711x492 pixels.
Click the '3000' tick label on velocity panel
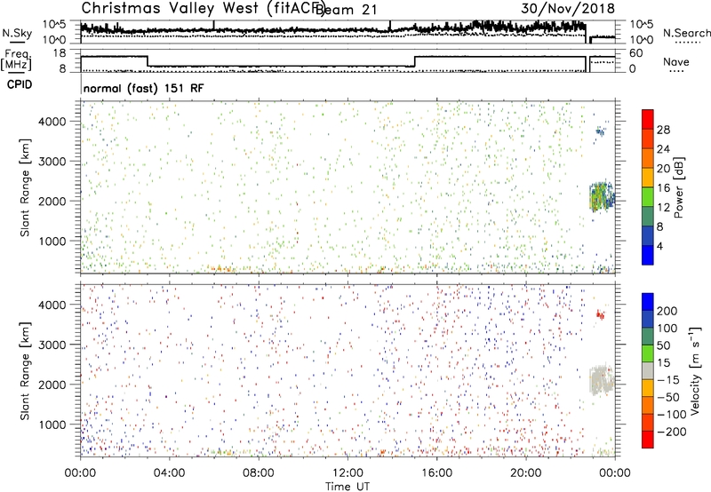[x=52, y=345]
